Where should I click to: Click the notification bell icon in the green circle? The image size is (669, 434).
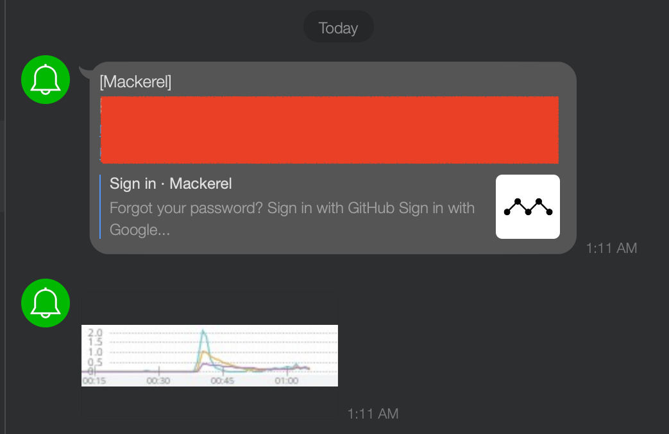[x=45, y=80]
